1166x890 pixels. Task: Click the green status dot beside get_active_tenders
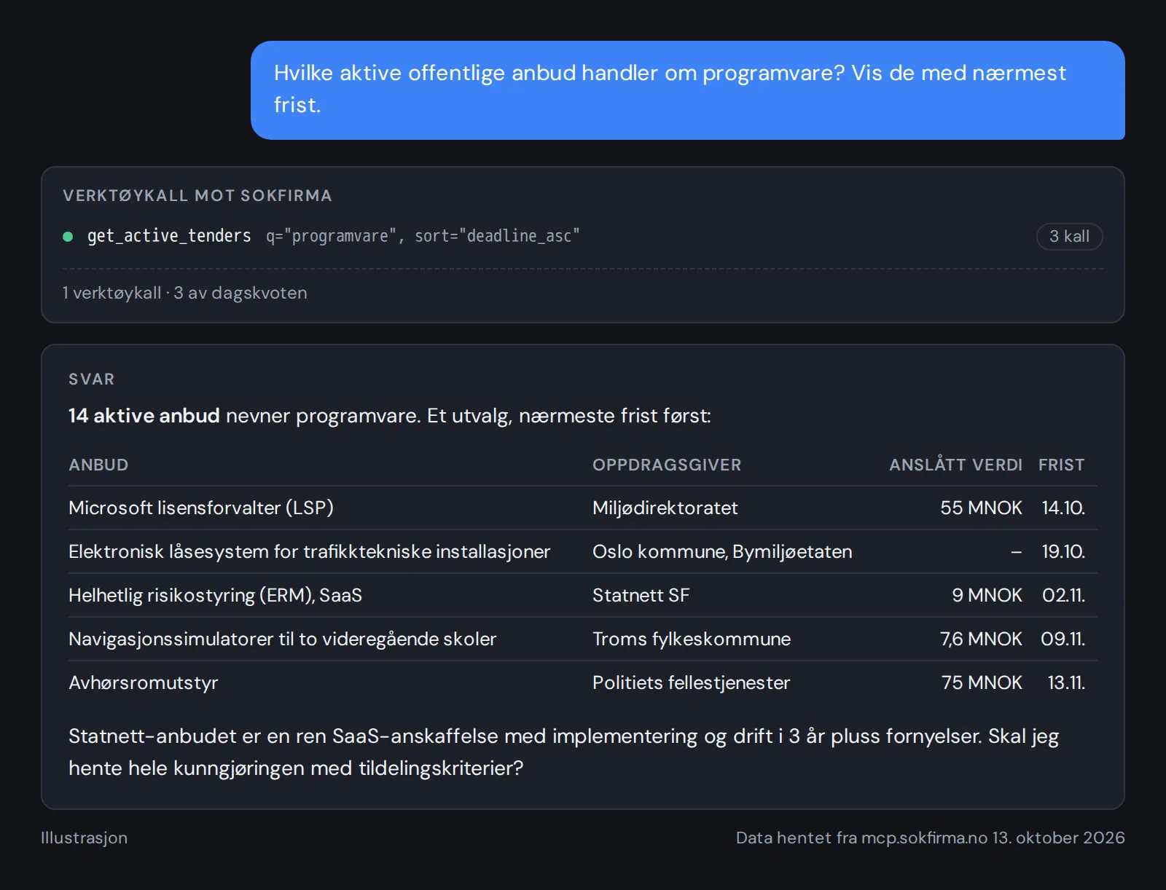(68, 237)
